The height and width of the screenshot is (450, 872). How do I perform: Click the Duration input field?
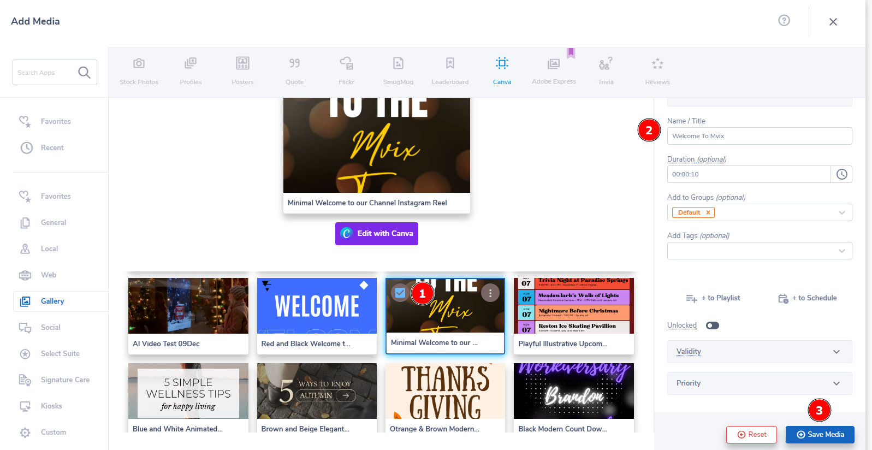[x=749, y=174]
